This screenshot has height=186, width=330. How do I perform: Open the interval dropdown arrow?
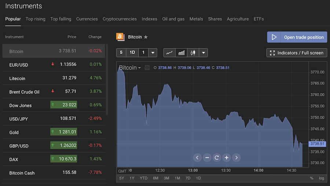tap(153, 53)
